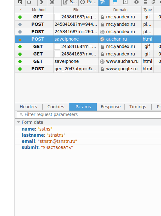Sort requests by the File column
The height and width of the screenshot is (216, 161).
pyautogui.click(x=76, y=10)
